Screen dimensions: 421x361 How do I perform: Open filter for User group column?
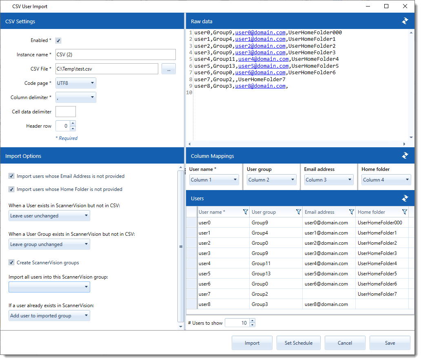(x=298, y=212)
